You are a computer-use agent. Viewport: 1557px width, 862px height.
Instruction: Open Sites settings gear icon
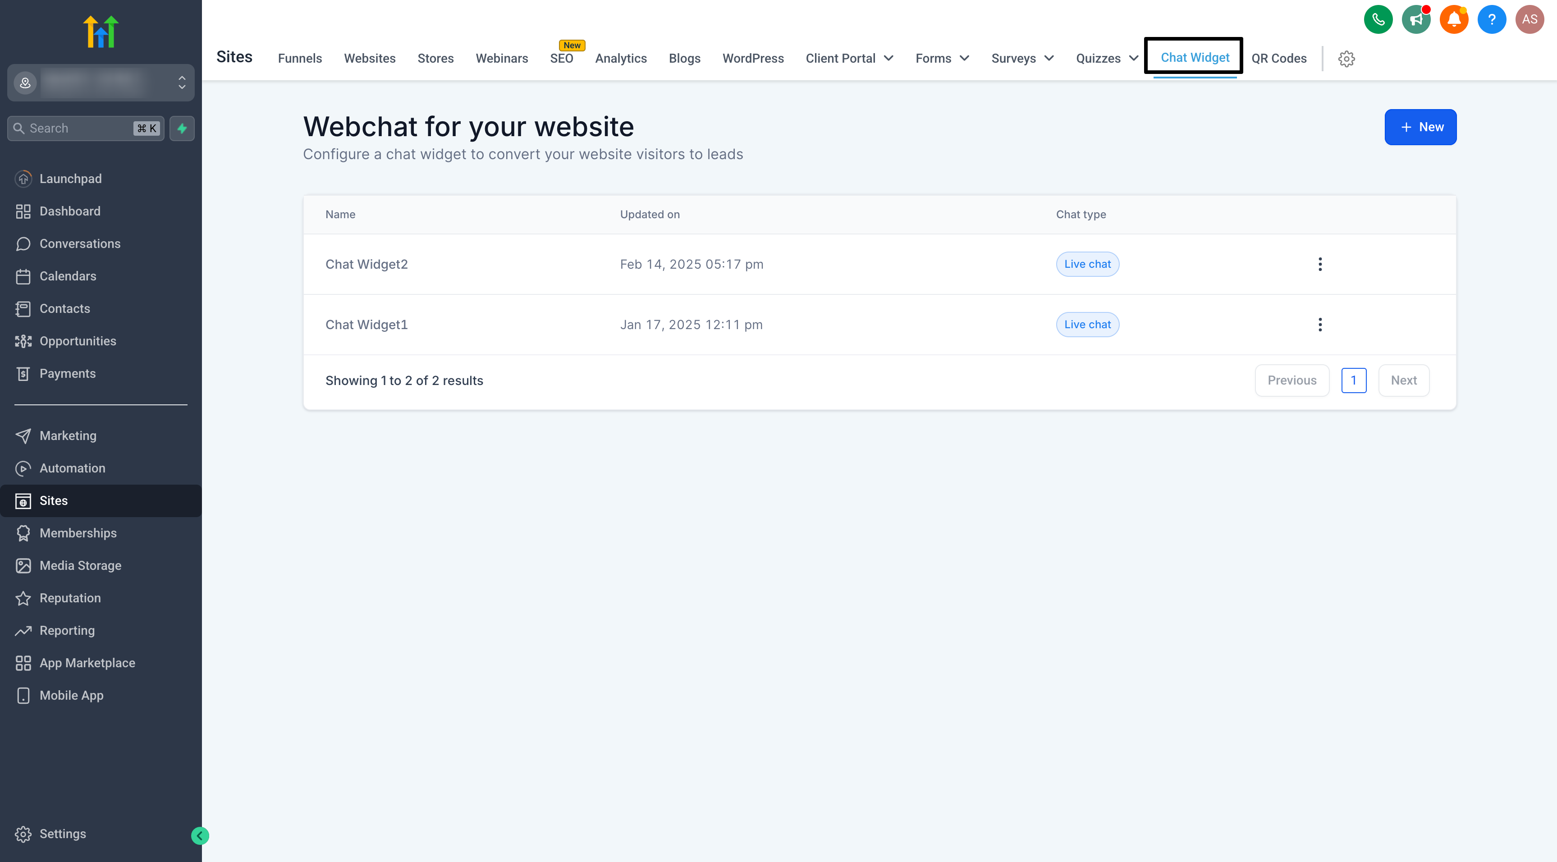pos(1346,59)
